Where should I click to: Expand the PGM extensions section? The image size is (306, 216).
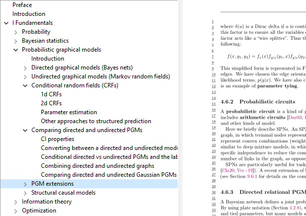click(25, 184)
